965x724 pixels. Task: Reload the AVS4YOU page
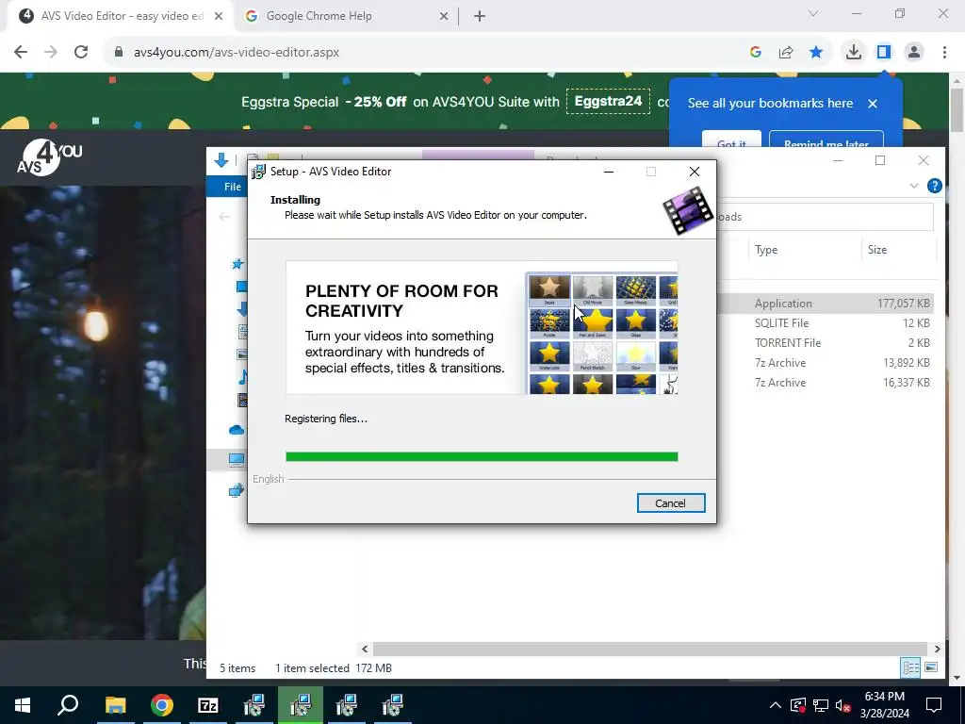point(81,52)
